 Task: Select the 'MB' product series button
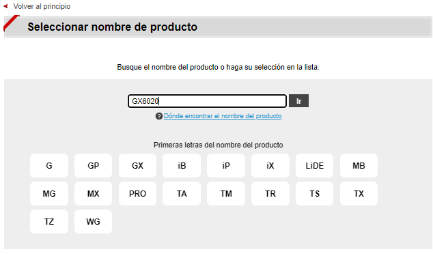coord(359,166)
